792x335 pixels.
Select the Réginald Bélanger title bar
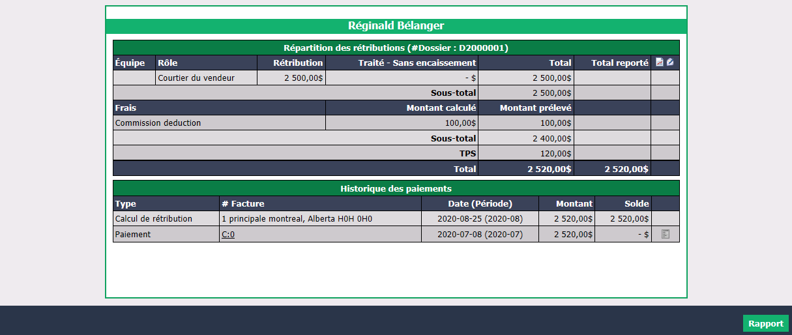click(396, 26)
